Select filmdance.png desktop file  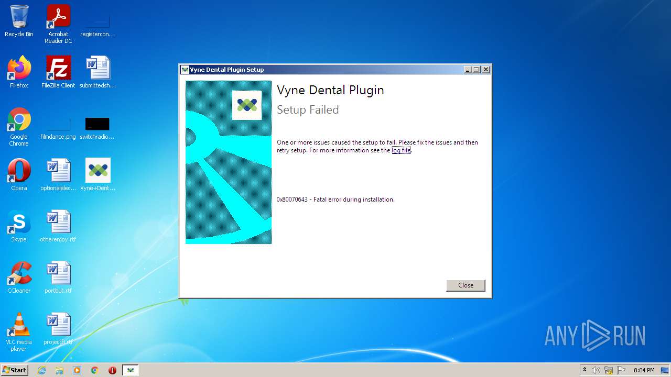pos(58,127)
